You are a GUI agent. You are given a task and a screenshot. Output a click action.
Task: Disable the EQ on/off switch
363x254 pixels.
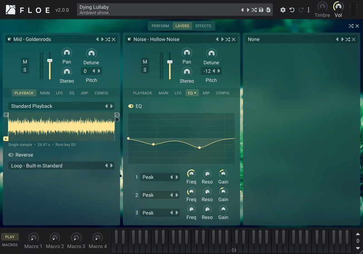pos(131,106)
